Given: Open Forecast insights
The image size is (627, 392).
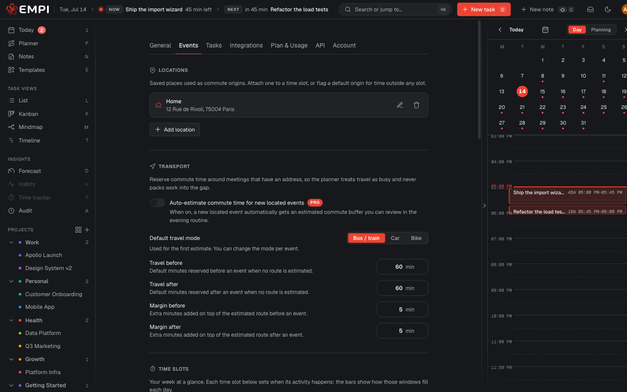Looking at the screenshot, I should click(x=48, y=171).
